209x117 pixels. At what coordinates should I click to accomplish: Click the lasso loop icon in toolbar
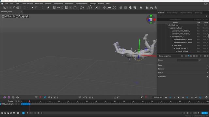pyautogui.click(x=81, y=8)
